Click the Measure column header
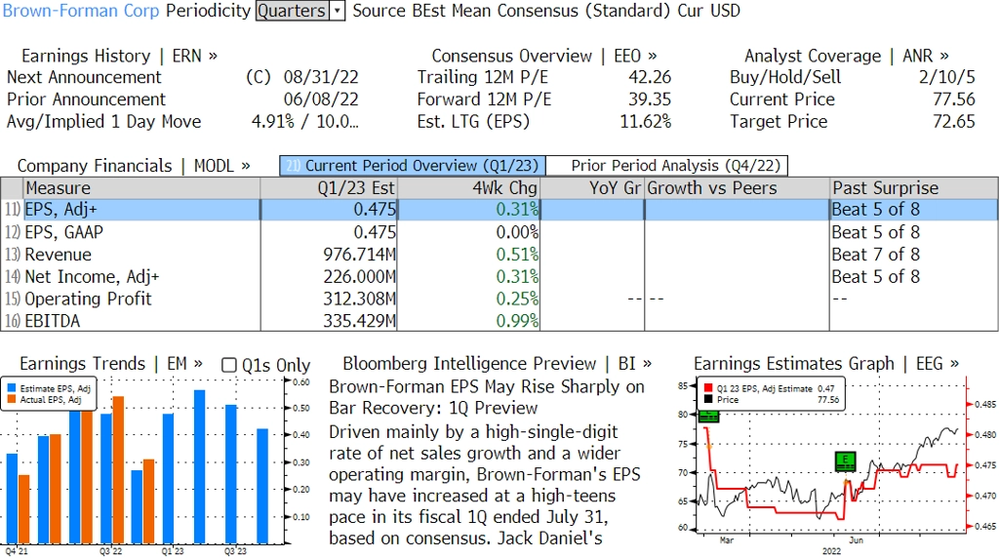The height and width of the screenshot is (559, 999). [141, 188]
